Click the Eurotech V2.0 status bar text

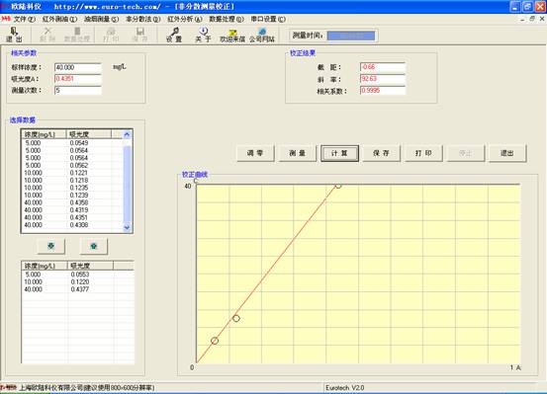345,388
